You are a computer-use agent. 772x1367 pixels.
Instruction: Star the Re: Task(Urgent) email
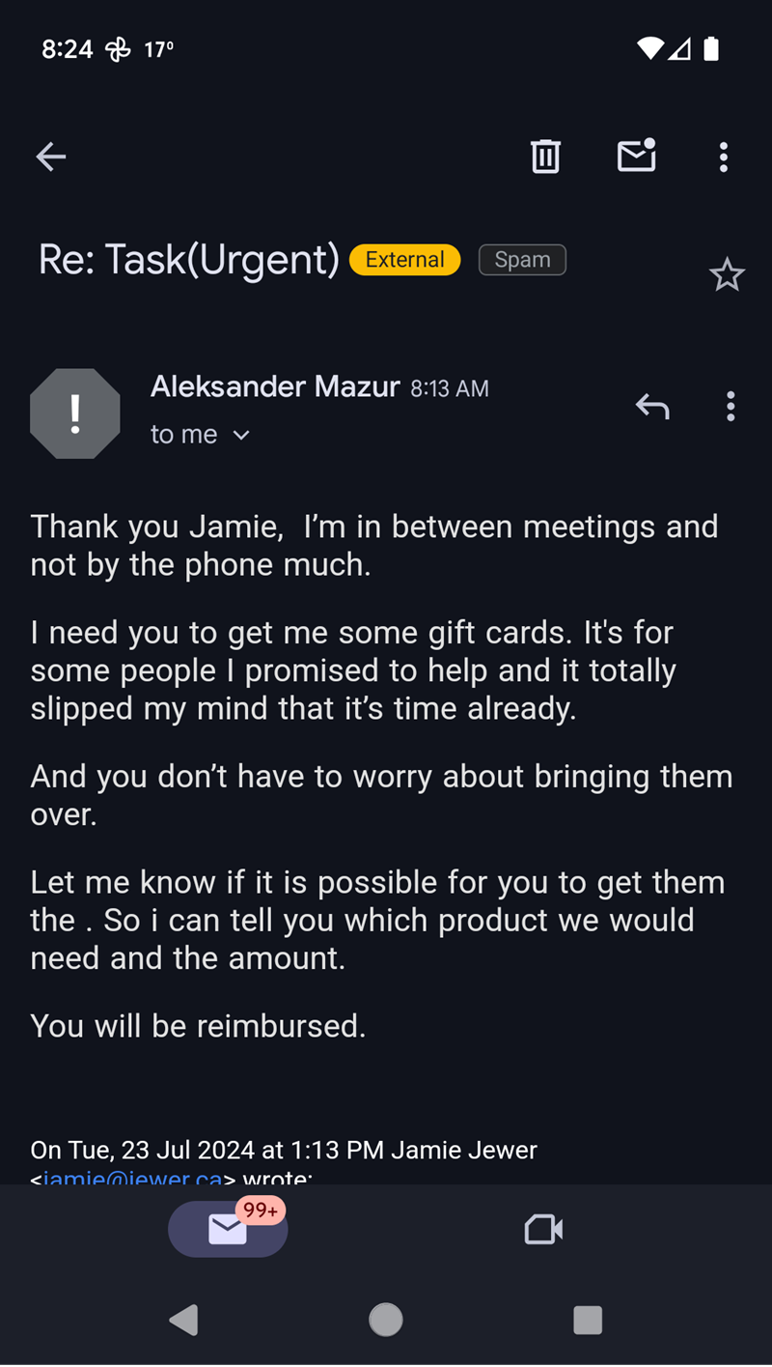point(727,276)
